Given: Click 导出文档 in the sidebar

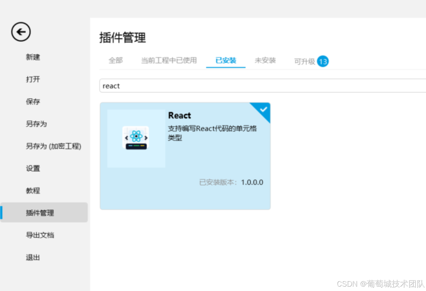Looking at the screenshot, I should pos(40,235).
